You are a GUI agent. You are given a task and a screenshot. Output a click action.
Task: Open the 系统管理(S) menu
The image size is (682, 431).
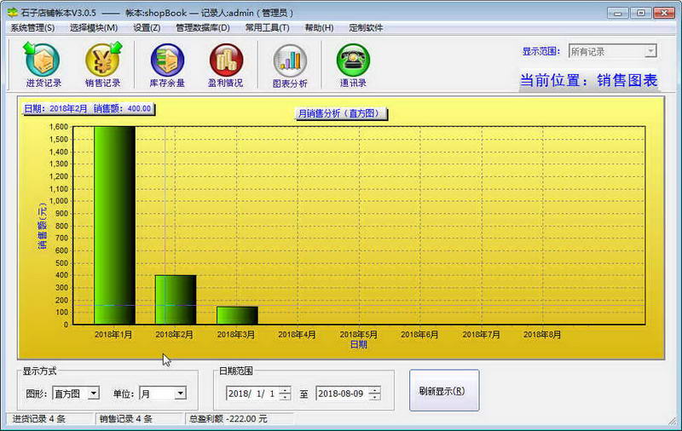click(32, 27)
